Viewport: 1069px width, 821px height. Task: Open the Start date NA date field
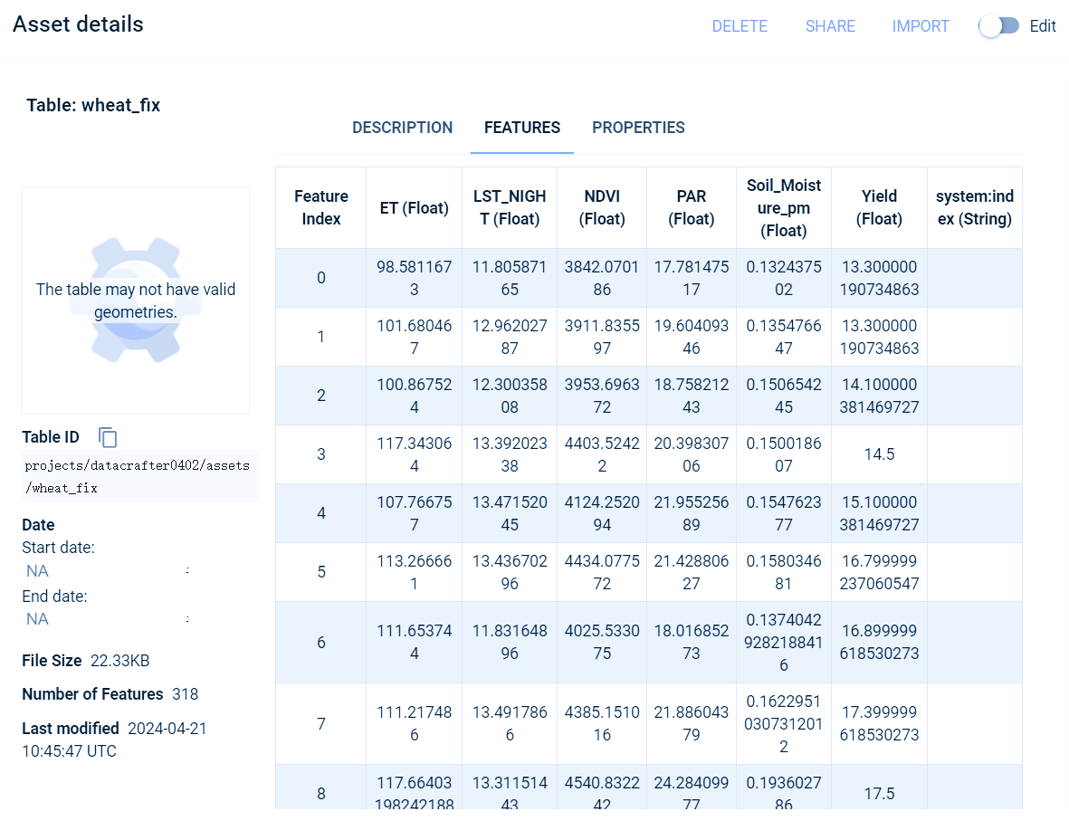click(37, 571)
